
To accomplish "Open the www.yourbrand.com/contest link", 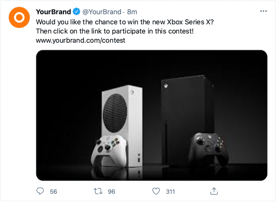I will (81, 41).
